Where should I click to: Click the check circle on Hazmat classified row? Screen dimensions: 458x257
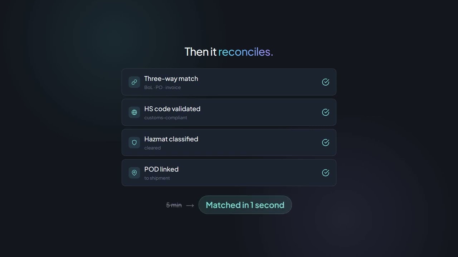point(326,142)
